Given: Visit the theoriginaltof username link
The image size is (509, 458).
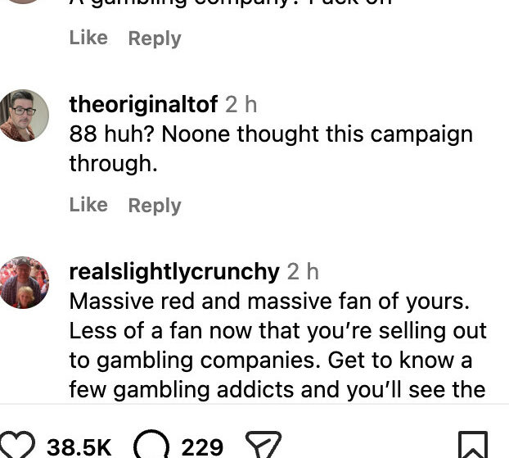Looking at the screenshot, I should (143, 104).
